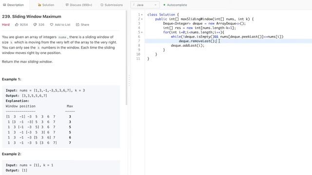Click line number 11 in gutter
The height and width of the screenshot is (175, 312).
point(138,59)
